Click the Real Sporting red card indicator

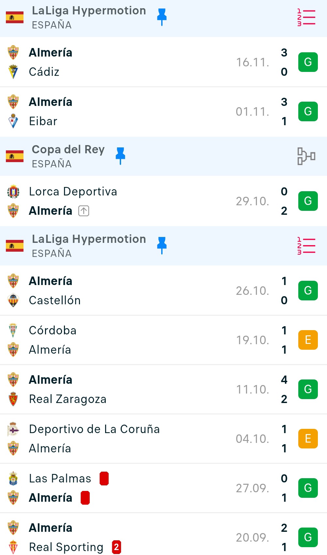(x=117, y=547)
